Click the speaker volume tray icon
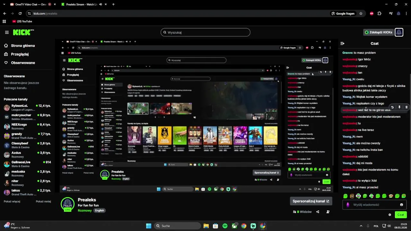 (x=389, y=226)
